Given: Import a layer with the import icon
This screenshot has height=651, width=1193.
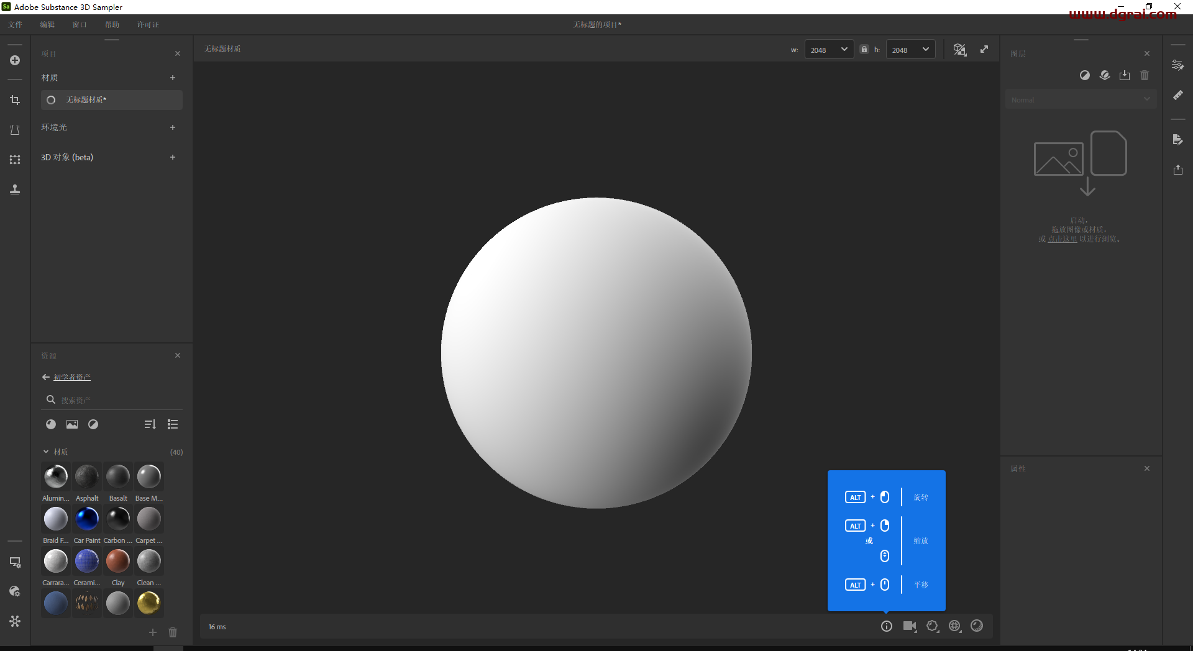Looking at the screenshot, I should point(1125,75).
